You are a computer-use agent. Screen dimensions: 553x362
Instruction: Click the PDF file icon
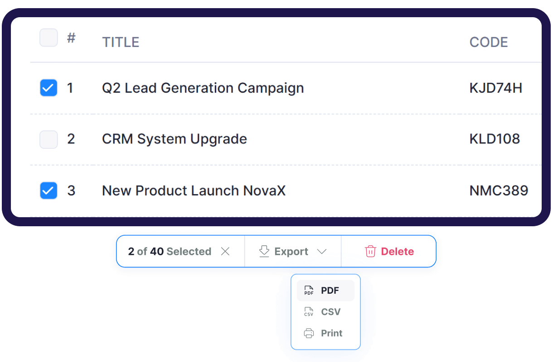point(309,291)
